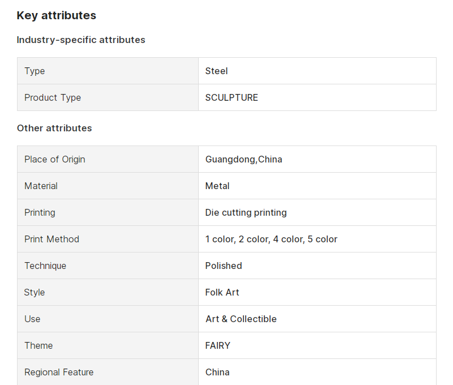The width and height of the screenshot is (453, 385).
Task: Click the Print Method label
Action: coord(52,239)
